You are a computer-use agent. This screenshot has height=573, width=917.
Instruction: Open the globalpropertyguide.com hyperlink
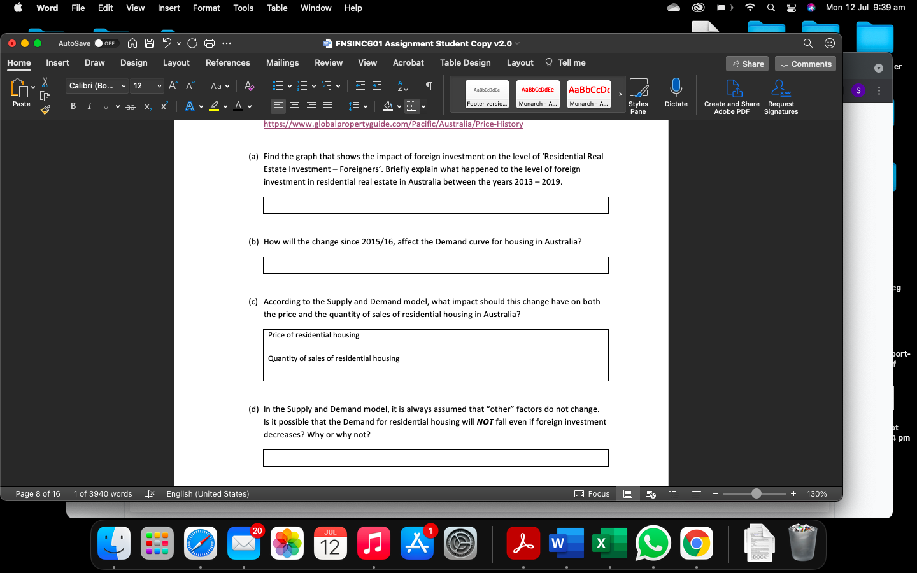pyautogui.click(x=393, y=124)
